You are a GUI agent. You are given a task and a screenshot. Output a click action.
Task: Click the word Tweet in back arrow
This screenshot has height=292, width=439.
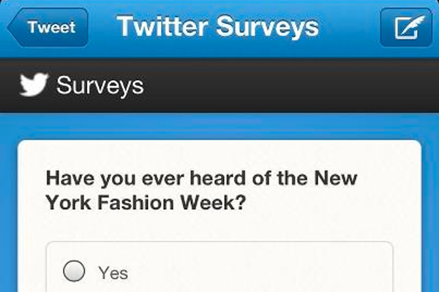tap(52, 27)
